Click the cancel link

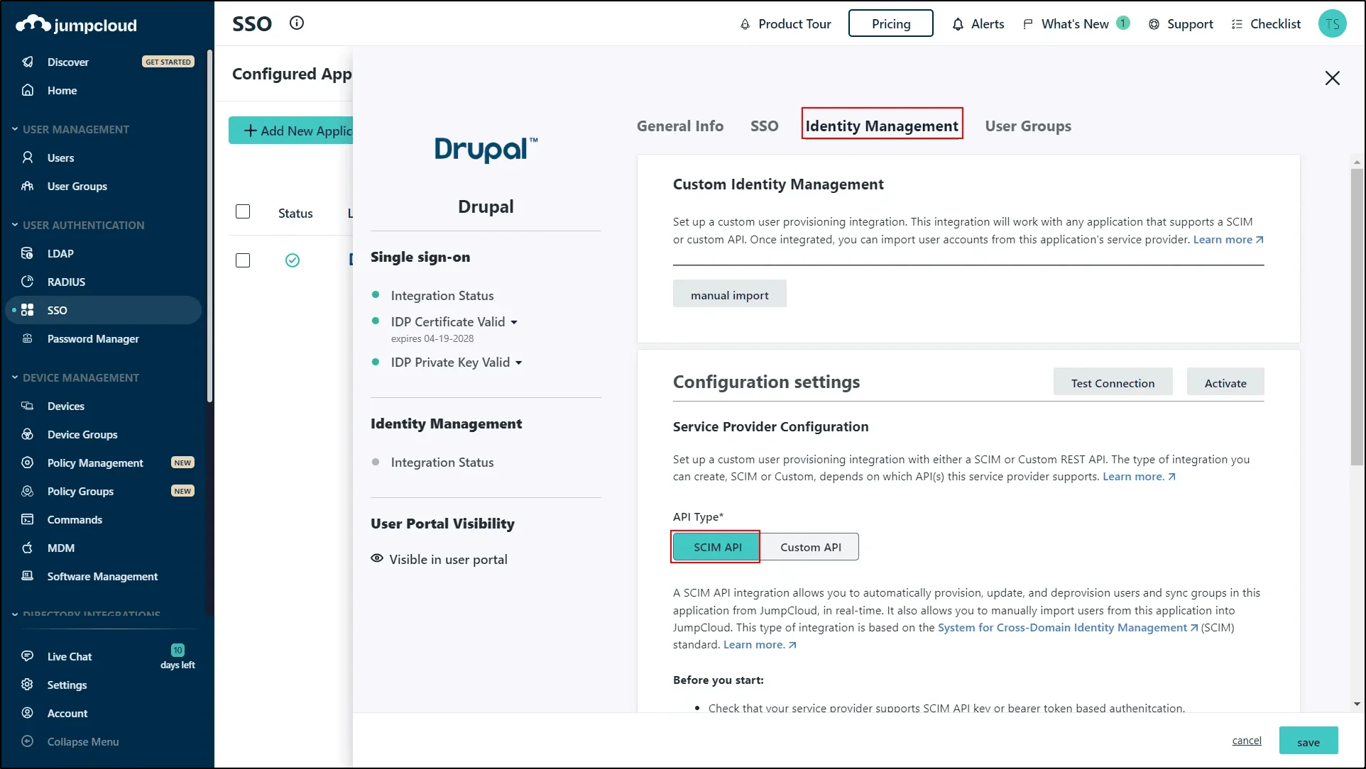click(1247, 741)
